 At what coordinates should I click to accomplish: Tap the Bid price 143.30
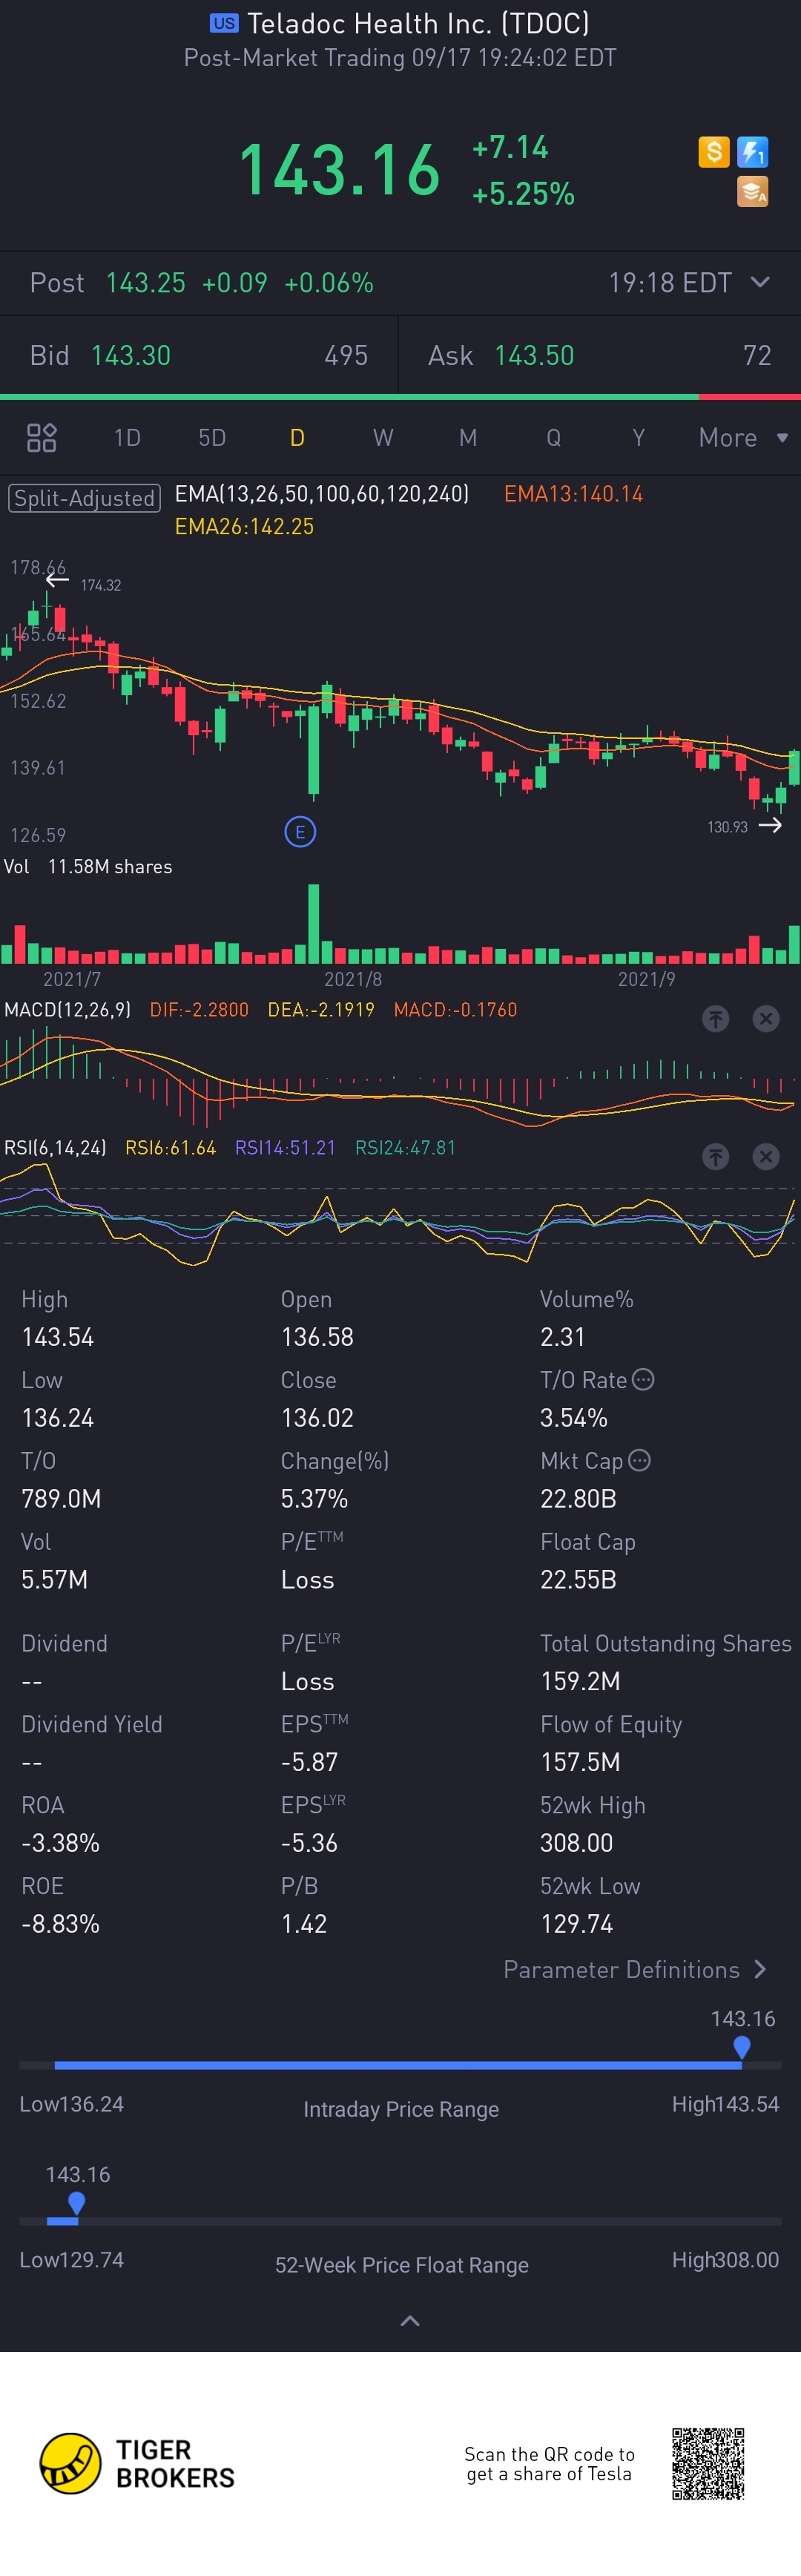[131, 355]
